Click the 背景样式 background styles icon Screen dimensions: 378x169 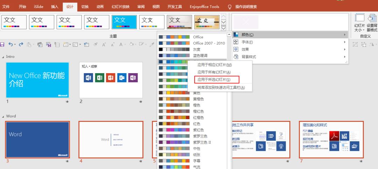(x=236, y=57)
